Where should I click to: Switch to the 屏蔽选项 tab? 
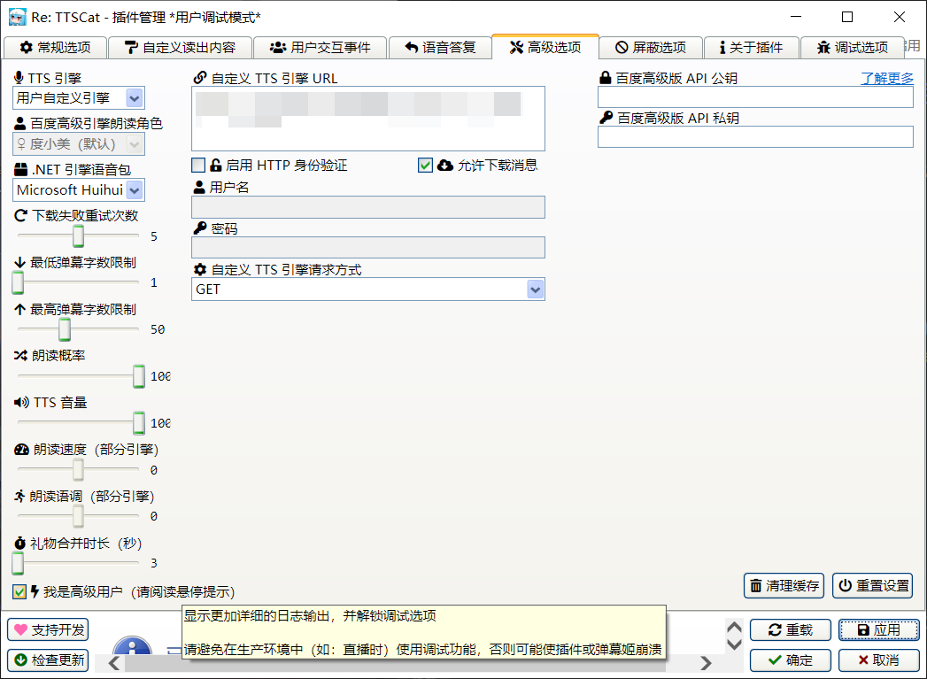pyautogui.click(x=651, y=47)
